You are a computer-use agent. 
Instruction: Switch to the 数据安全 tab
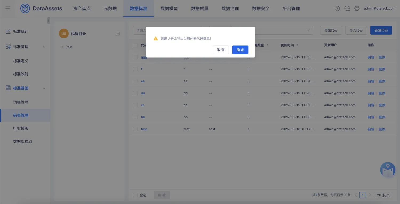261,9
